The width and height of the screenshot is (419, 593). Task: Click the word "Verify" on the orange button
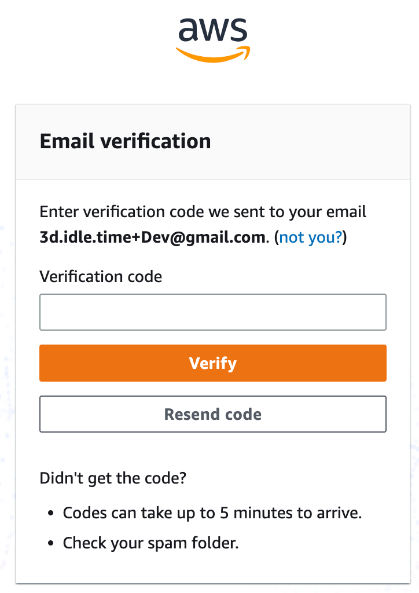coord(213,364)
